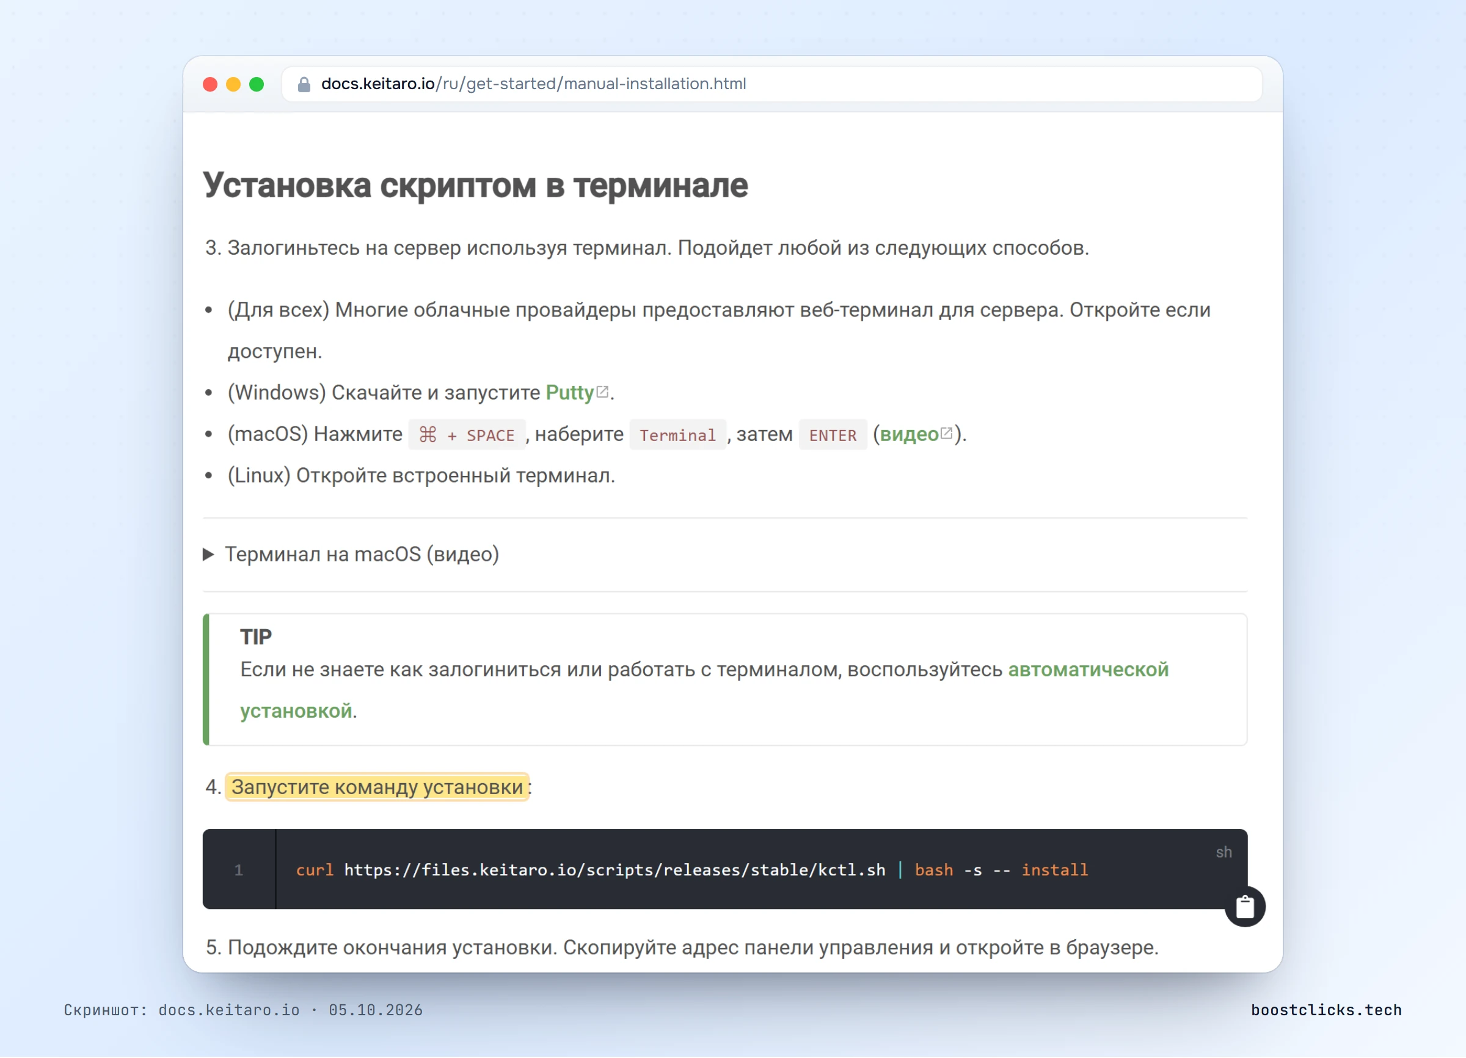Click the copy-to-clipboard icon on the code block
The width and height of the screenshot is (1466, 1058).
click(x=1244, y=907)
